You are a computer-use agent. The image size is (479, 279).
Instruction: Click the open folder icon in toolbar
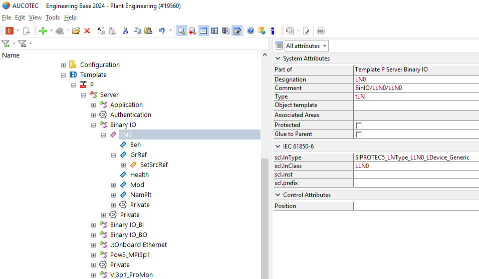coord(76,31)
